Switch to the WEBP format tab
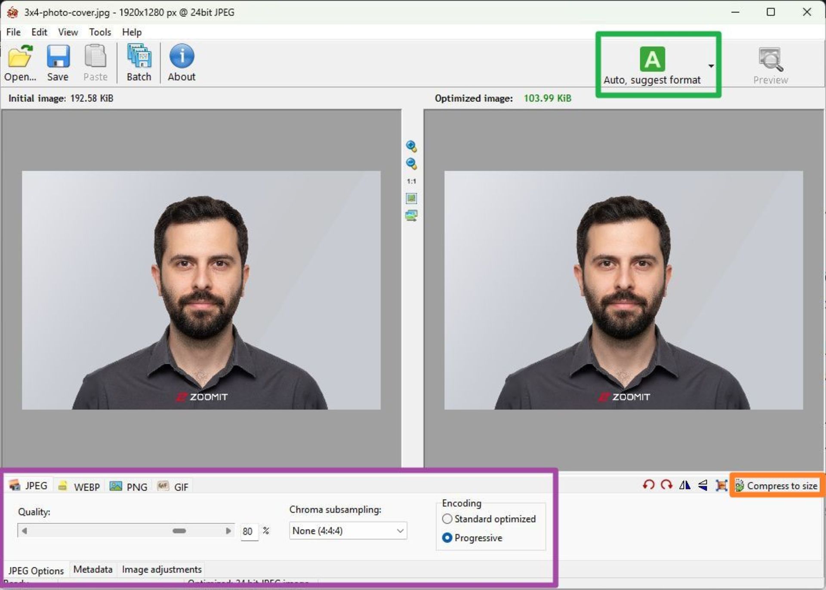 pyautogui.click(x=80, y=486)
